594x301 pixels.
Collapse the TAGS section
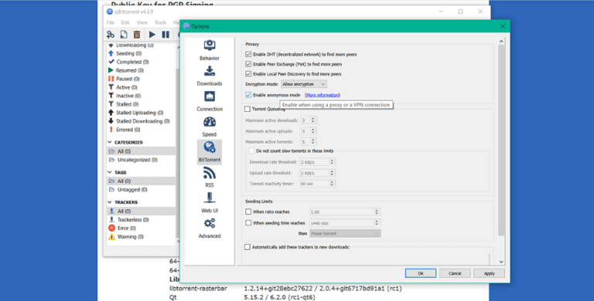pos(111,172)
